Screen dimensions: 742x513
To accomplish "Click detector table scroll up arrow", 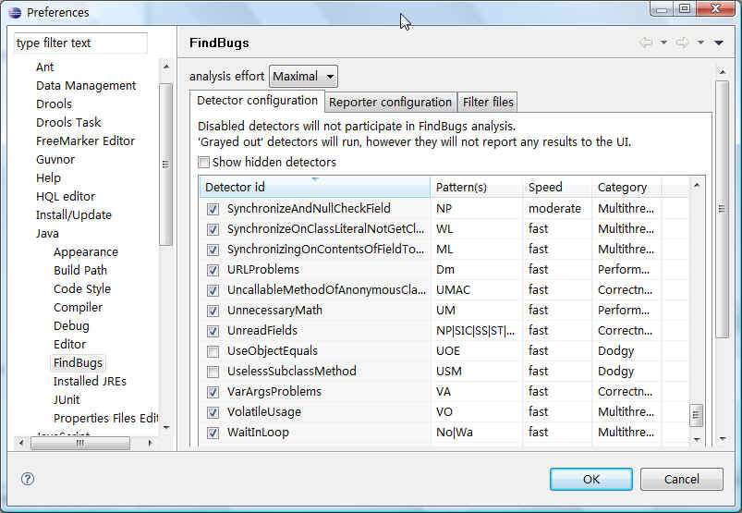I will tap(697, 185).
